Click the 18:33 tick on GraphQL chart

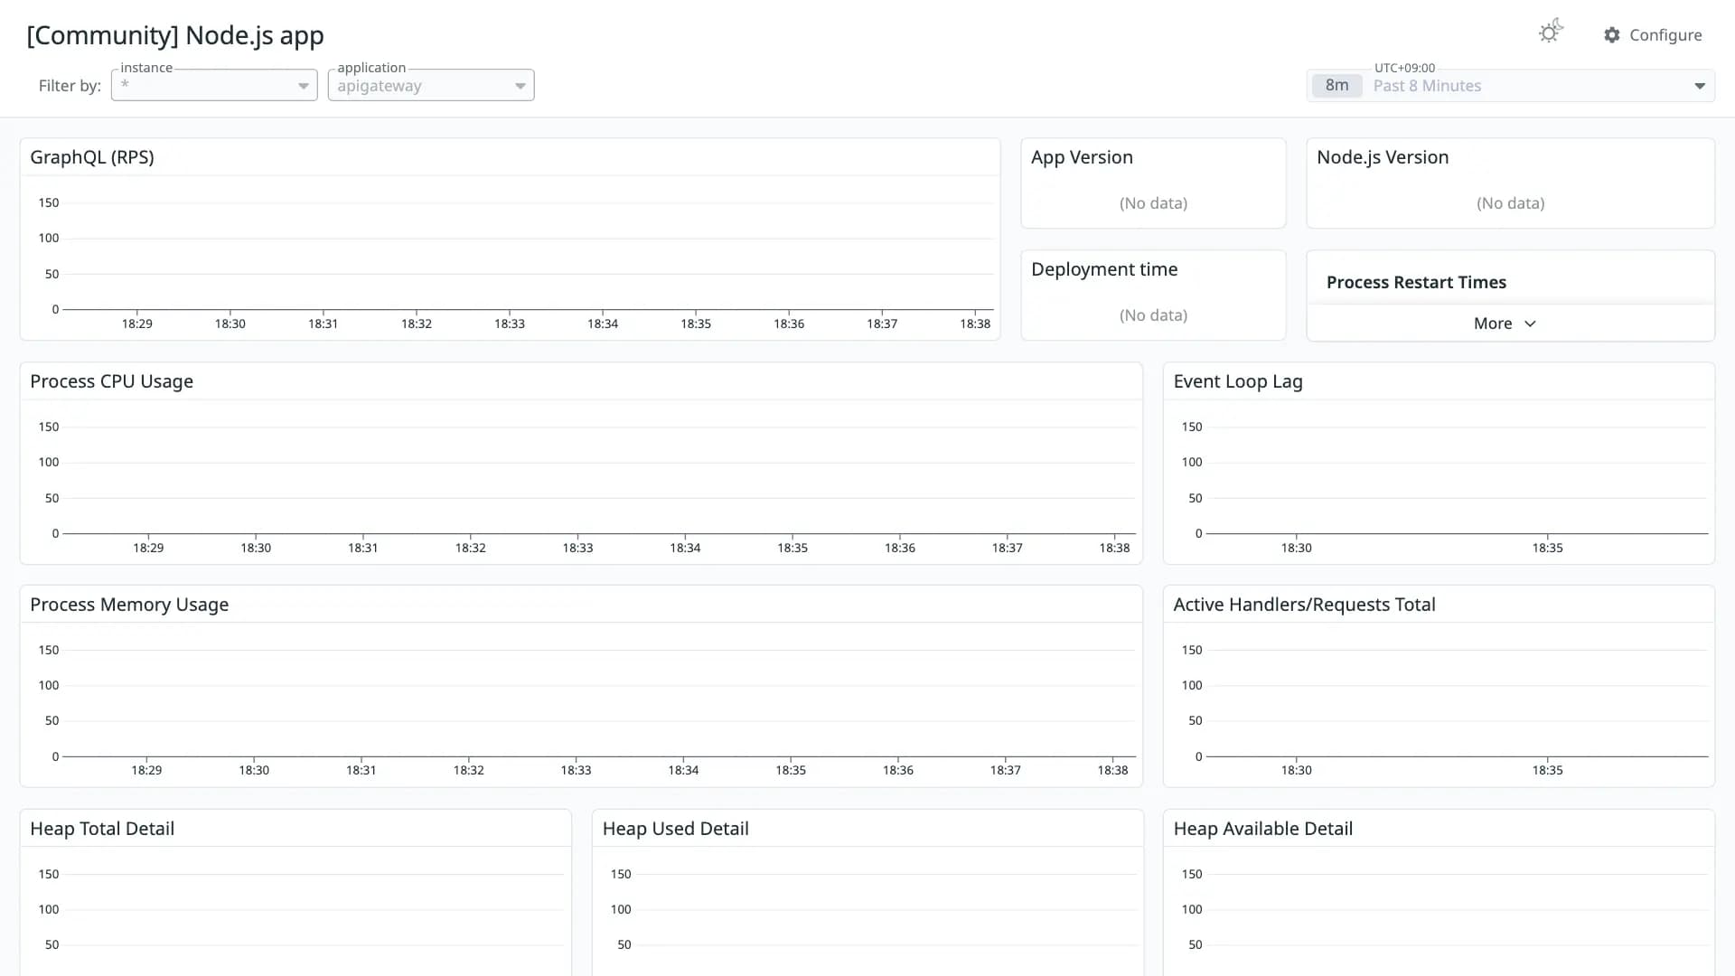(x=510, y=324)
